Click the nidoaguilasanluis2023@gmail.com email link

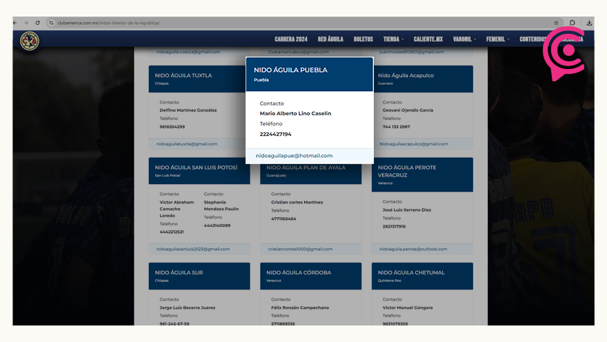[193, 249]
